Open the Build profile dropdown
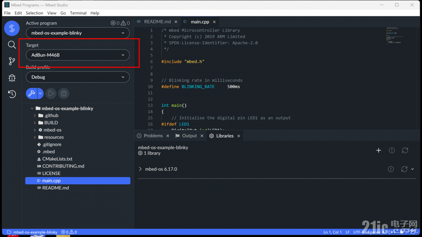Viewport: 422px width, 237px height. point(77,77)
